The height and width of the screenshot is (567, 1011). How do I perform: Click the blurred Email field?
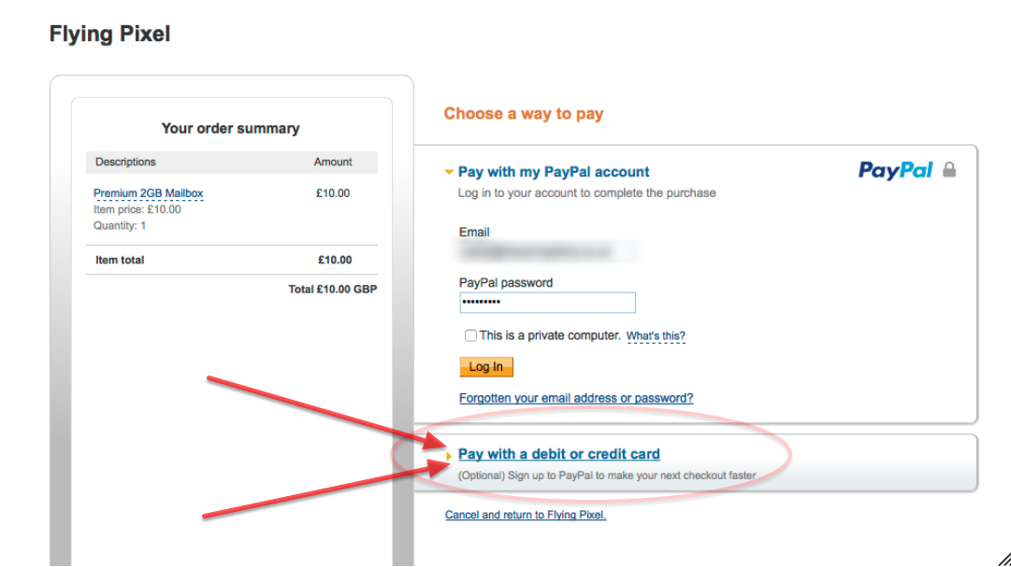tap(548, 252)
